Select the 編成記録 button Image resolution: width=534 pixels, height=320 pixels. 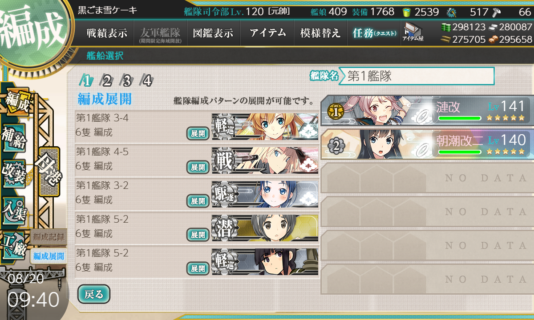(49, 237)
